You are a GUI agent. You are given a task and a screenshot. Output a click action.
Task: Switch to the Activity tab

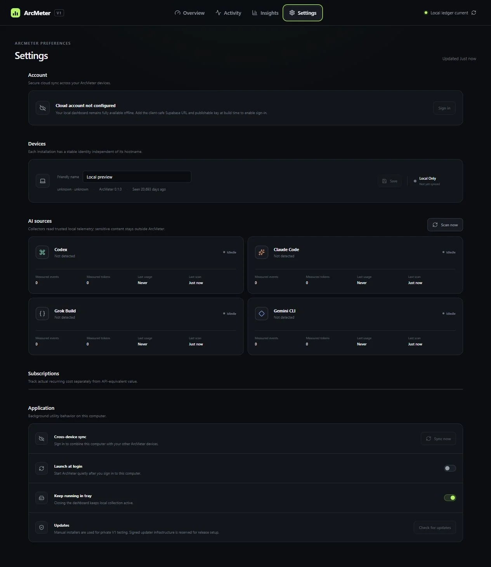228,13
